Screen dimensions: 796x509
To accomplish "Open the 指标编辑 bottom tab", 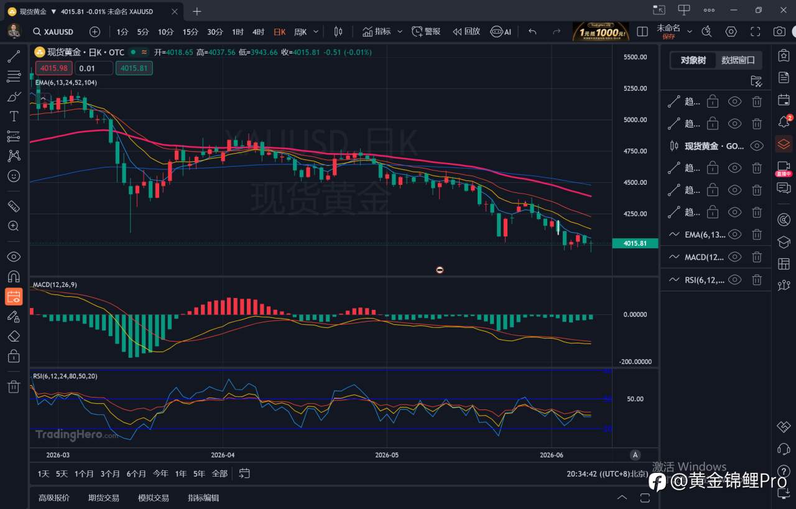I will click(x=203, y=498).
